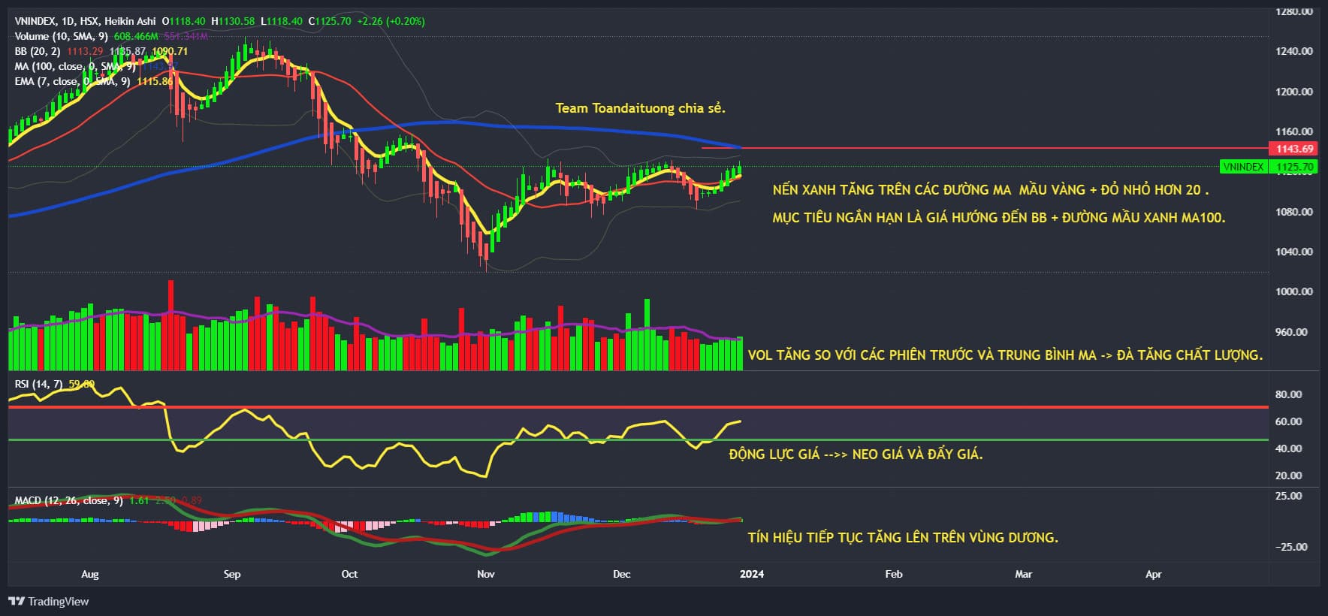Click the Bollinger lower value 1090.71
Image resolution: width=1328 pixels, height=616 pixels.
pyautogui.click(x=170, y=51)
